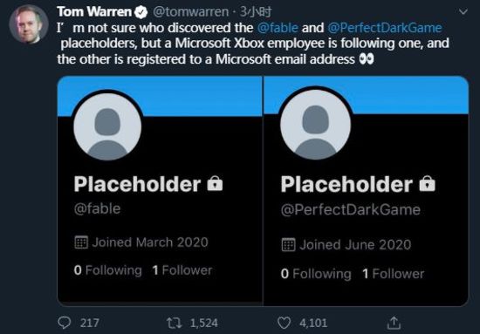This screenshot has width=480, height=334.
Task: Click the 3小时 tweet timestamp
Action: tap(256, 12)
